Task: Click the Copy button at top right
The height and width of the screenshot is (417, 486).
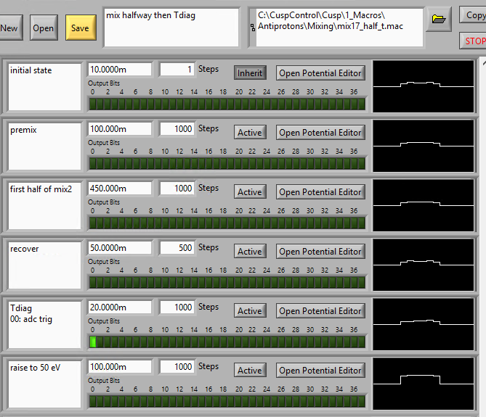Action: (474, 15)
